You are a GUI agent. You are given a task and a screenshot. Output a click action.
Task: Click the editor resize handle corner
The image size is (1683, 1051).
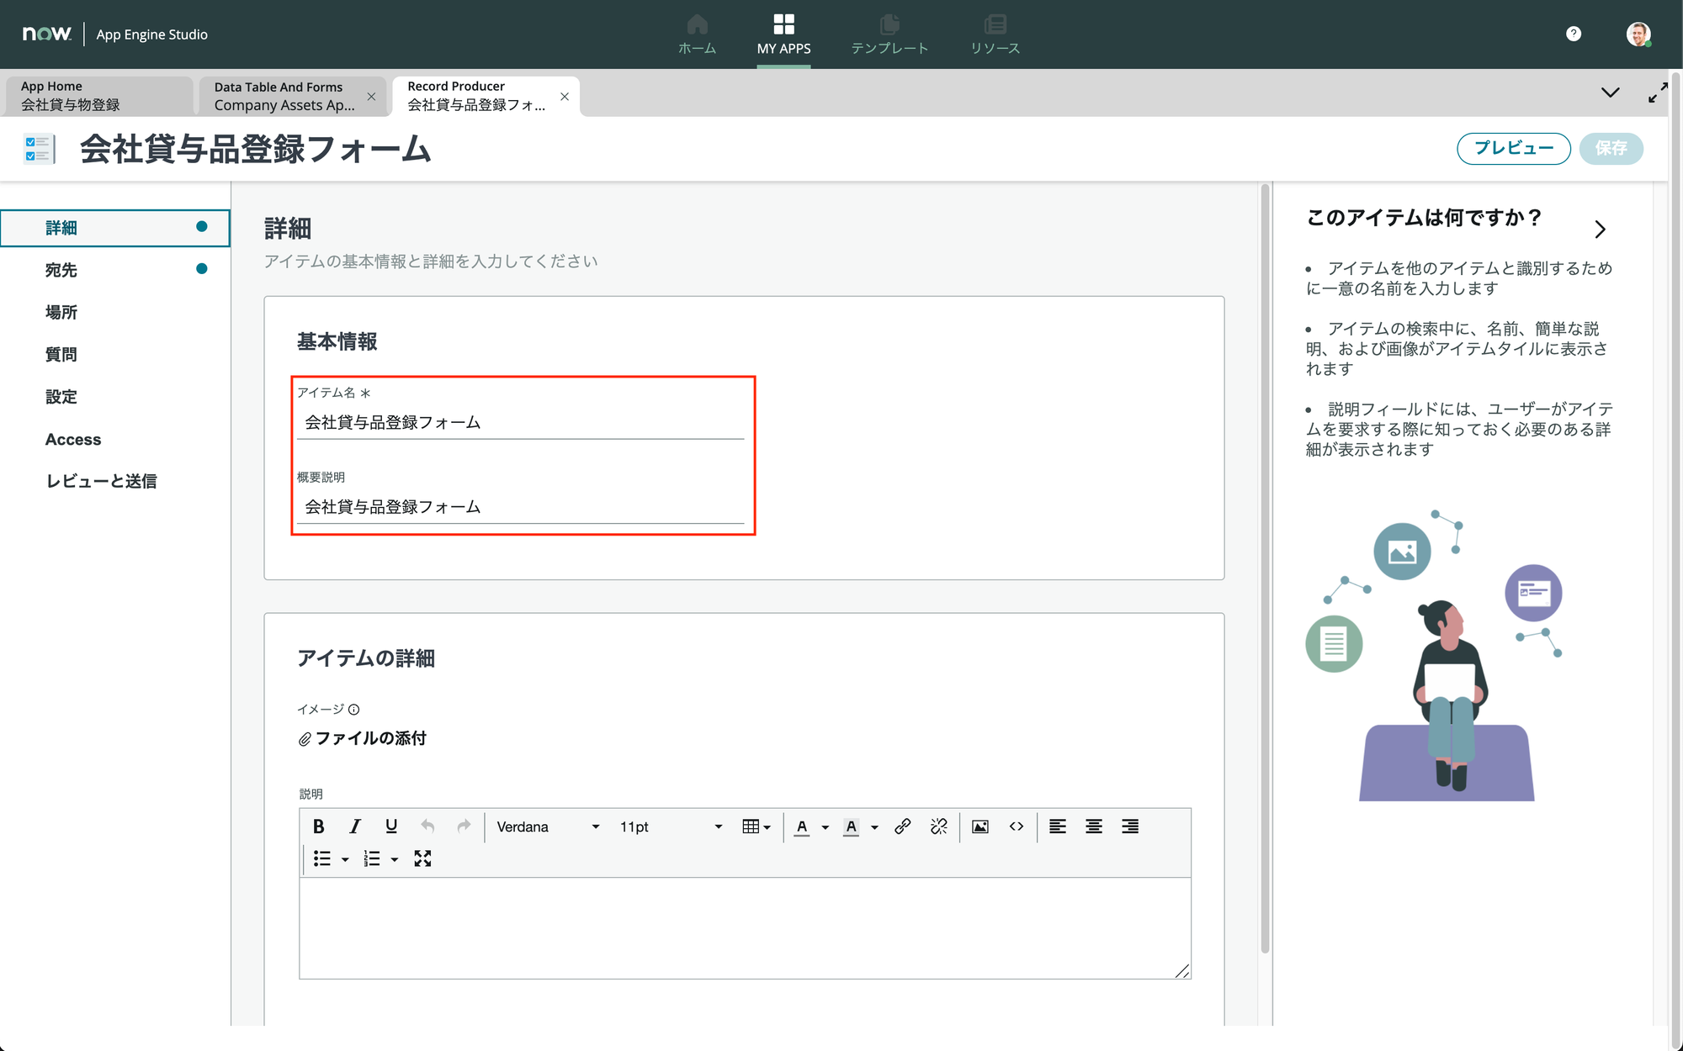(1182, 971)
